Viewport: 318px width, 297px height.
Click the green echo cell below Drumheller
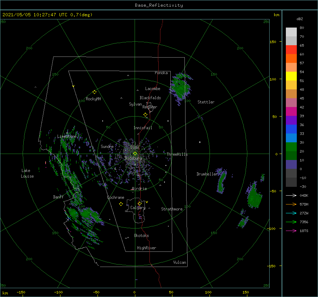(221, 180)
